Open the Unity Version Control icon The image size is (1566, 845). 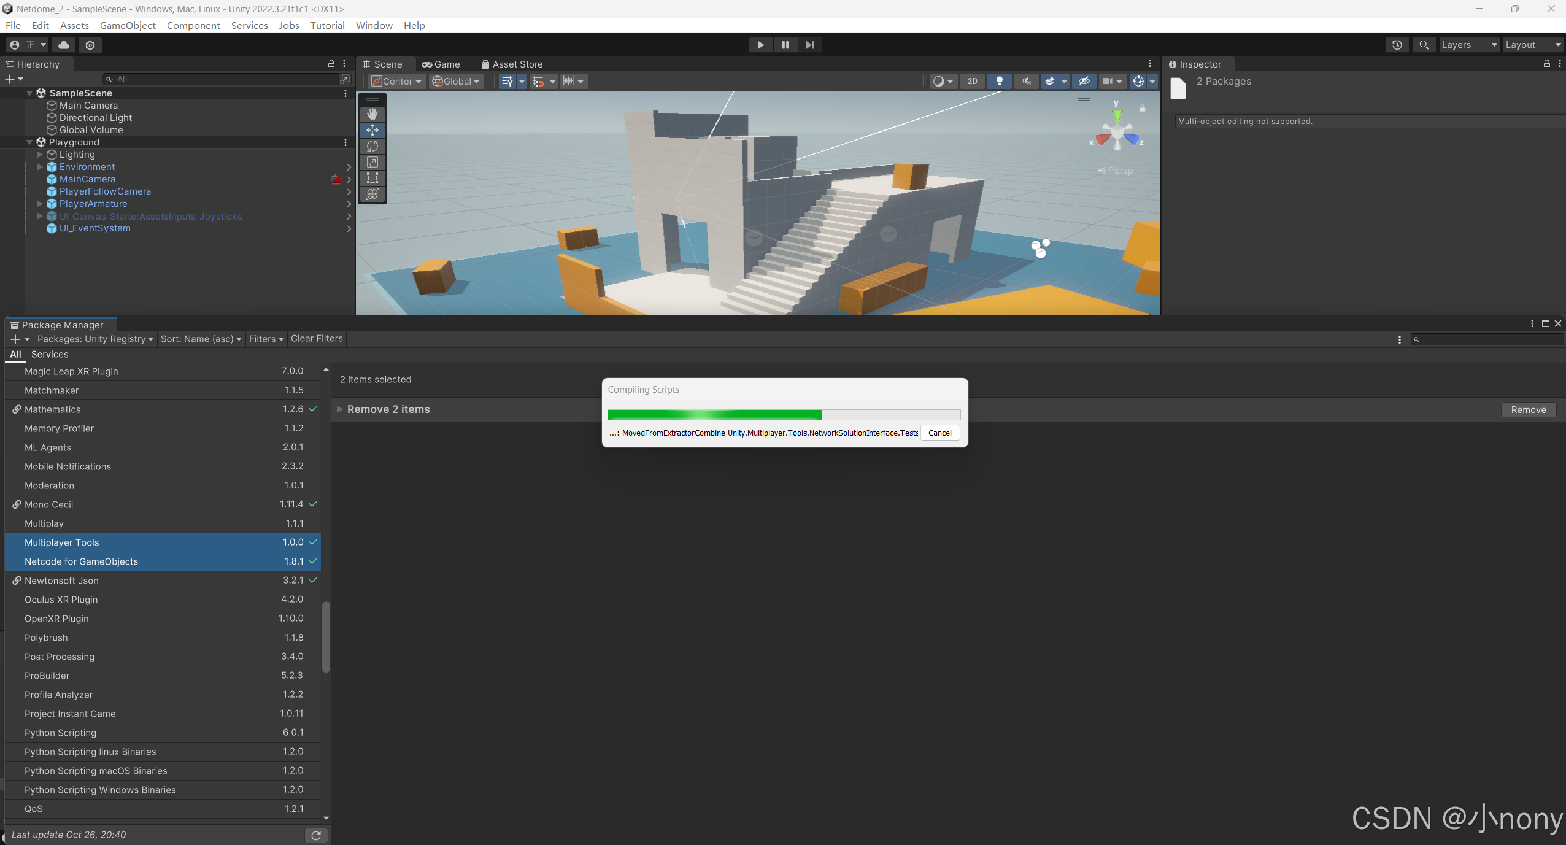90,45
